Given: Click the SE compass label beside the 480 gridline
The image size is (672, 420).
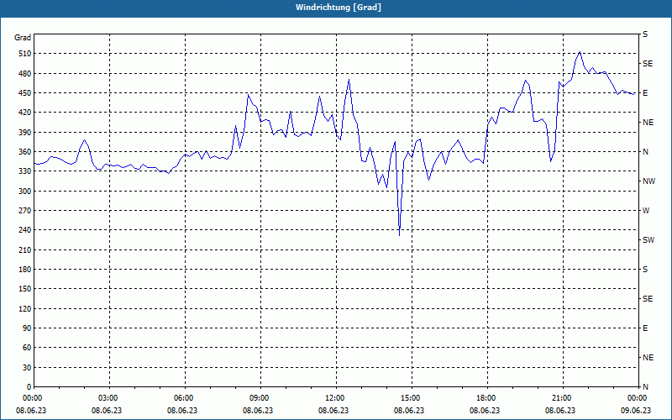Looking at the screenshot, I should coord(648,64).
